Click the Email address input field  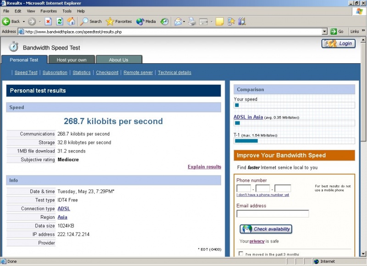click(273, 213)
